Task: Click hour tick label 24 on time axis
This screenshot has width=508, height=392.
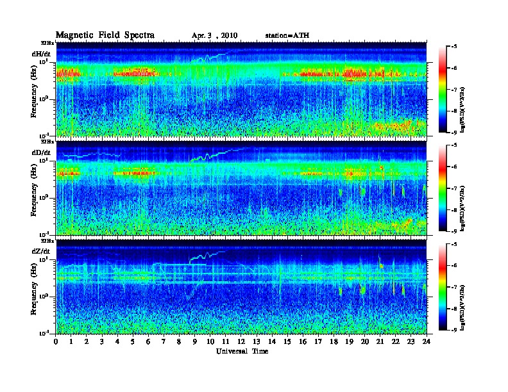Action: (x=427, y=341)
